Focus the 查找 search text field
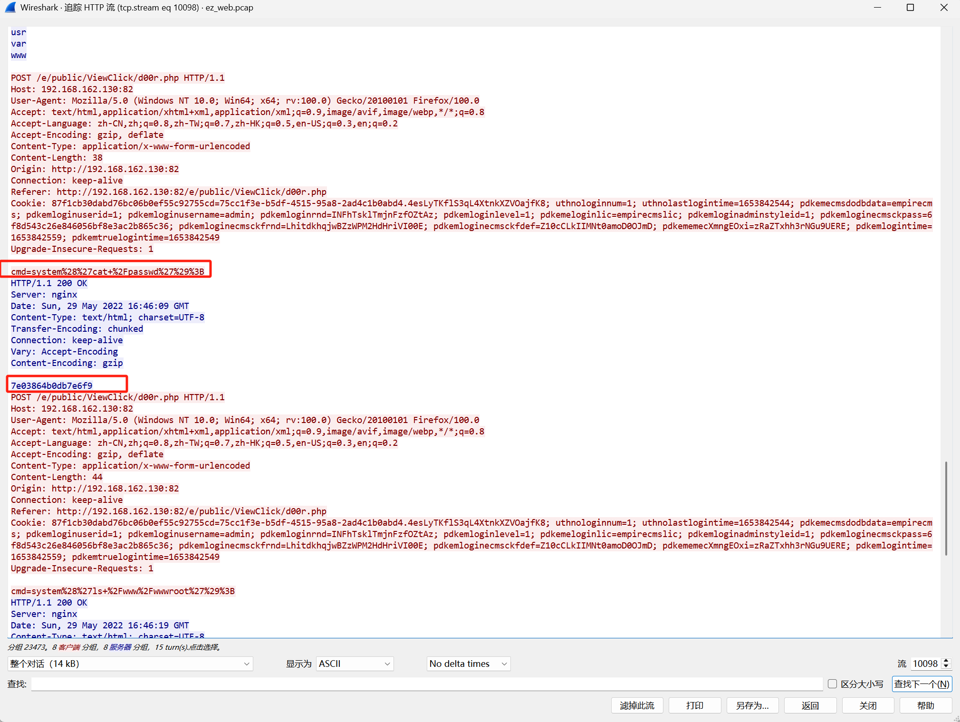The height and width of the screenshot is (722, 960). pyautogui.click(x=426, y=684)
